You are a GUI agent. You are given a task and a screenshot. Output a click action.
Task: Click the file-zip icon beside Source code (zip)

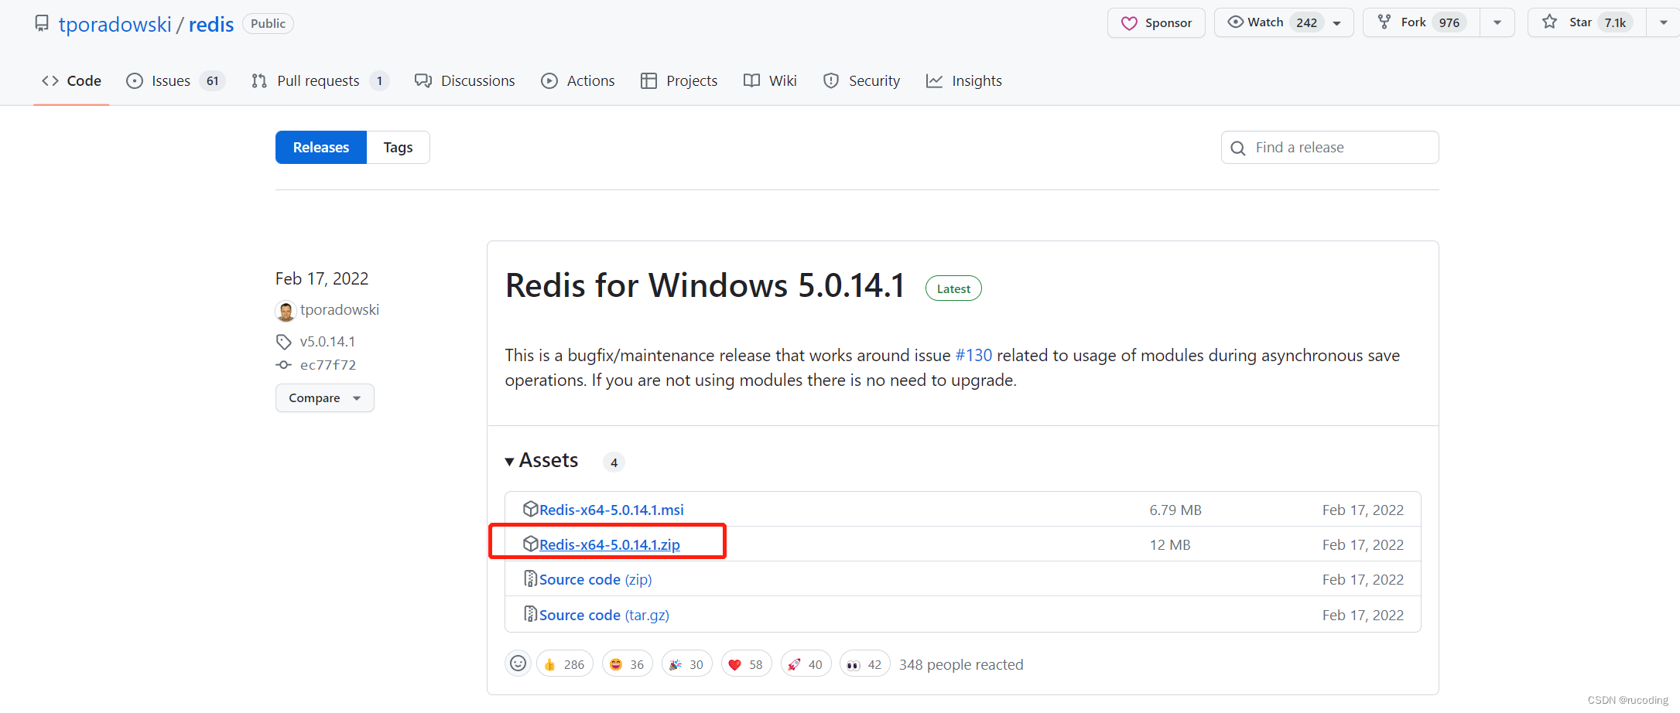click(530, 578)
